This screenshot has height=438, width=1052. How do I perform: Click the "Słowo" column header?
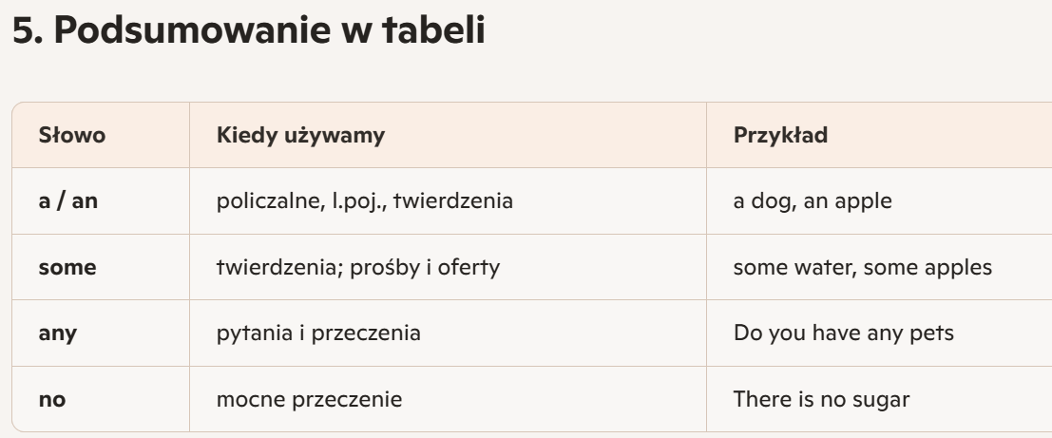point(71,136)
